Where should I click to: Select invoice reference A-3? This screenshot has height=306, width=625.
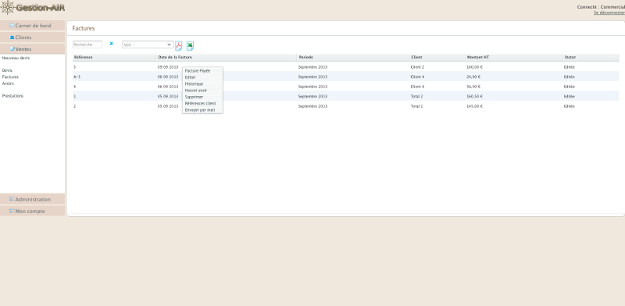coord(77,77)
